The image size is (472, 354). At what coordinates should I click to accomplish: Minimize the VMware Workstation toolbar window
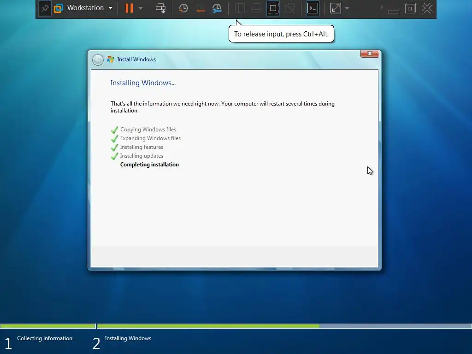coord(394,11)
